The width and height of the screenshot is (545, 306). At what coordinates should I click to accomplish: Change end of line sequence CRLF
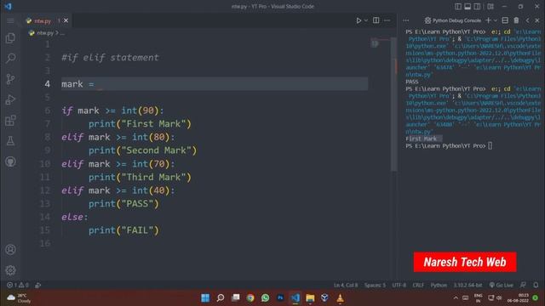pos(418,285)
